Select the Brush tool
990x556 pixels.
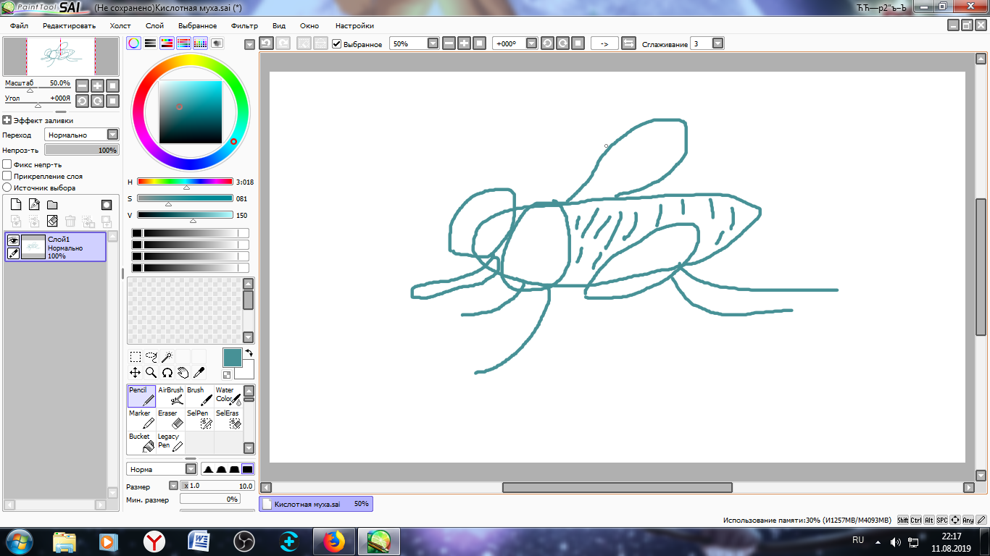[x=199, y=396]
